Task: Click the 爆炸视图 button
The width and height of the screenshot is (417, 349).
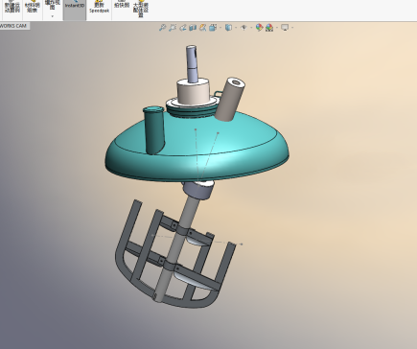Action: [x=53, y=5]
